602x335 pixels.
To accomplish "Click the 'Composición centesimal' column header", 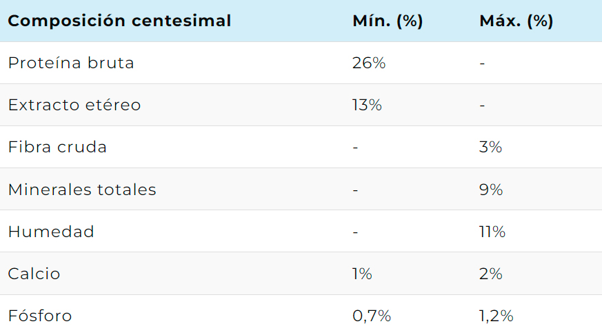I will pos(119,21).
